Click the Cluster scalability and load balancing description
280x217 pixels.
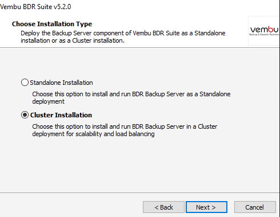(x=125, y=130)
